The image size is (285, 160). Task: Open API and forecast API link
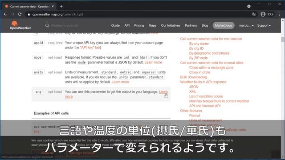click(205, 106)
